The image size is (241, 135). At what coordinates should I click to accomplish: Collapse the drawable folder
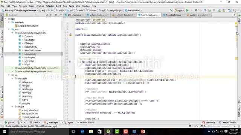[x=12, y=78]
